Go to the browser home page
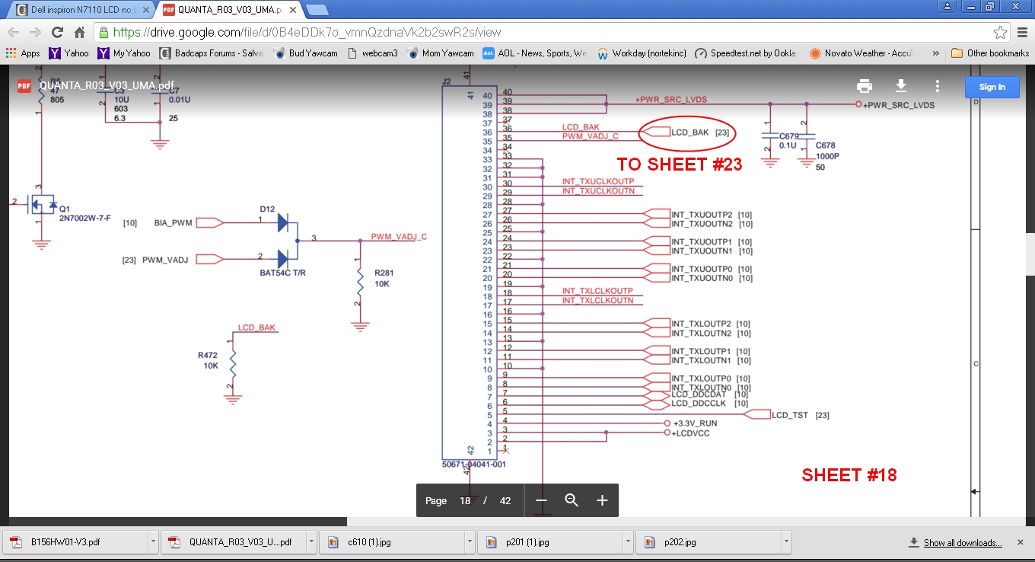Screen dimensions: 1035x562 (x=79, y=33)
